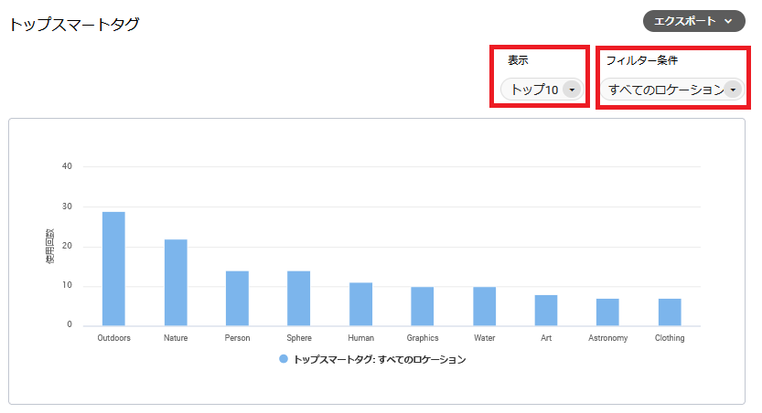Click the Water bar in the chart
Image resolution: width=762 pixels, height=413 pixels.
pos(484,306)
